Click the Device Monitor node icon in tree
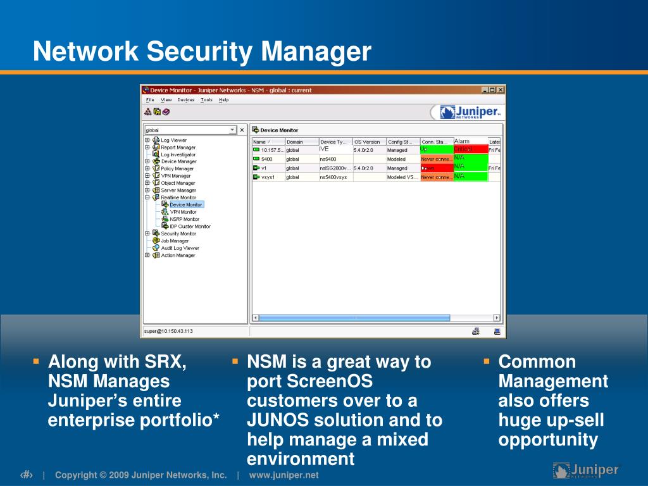This screenshot has width=648, height=486. pos(165,204)
